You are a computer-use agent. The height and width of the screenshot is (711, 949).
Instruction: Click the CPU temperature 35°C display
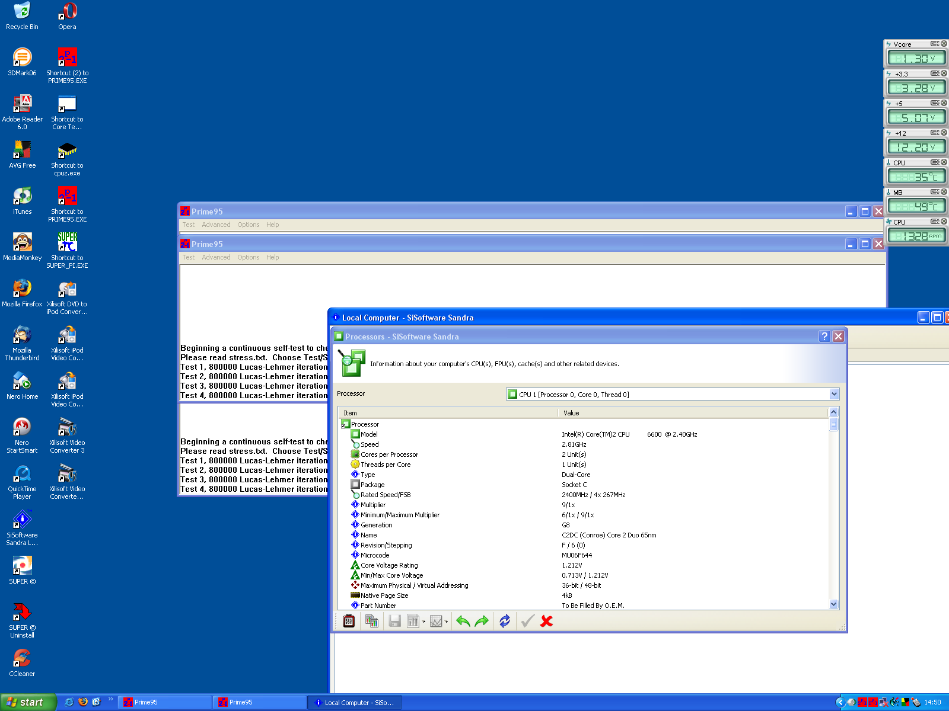(916, 177)
